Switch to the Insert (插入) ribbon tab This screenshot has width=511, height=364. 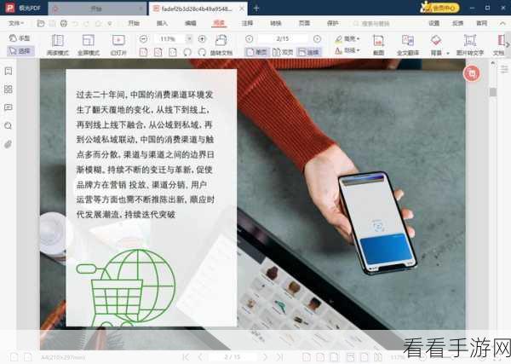pos(162,24)
